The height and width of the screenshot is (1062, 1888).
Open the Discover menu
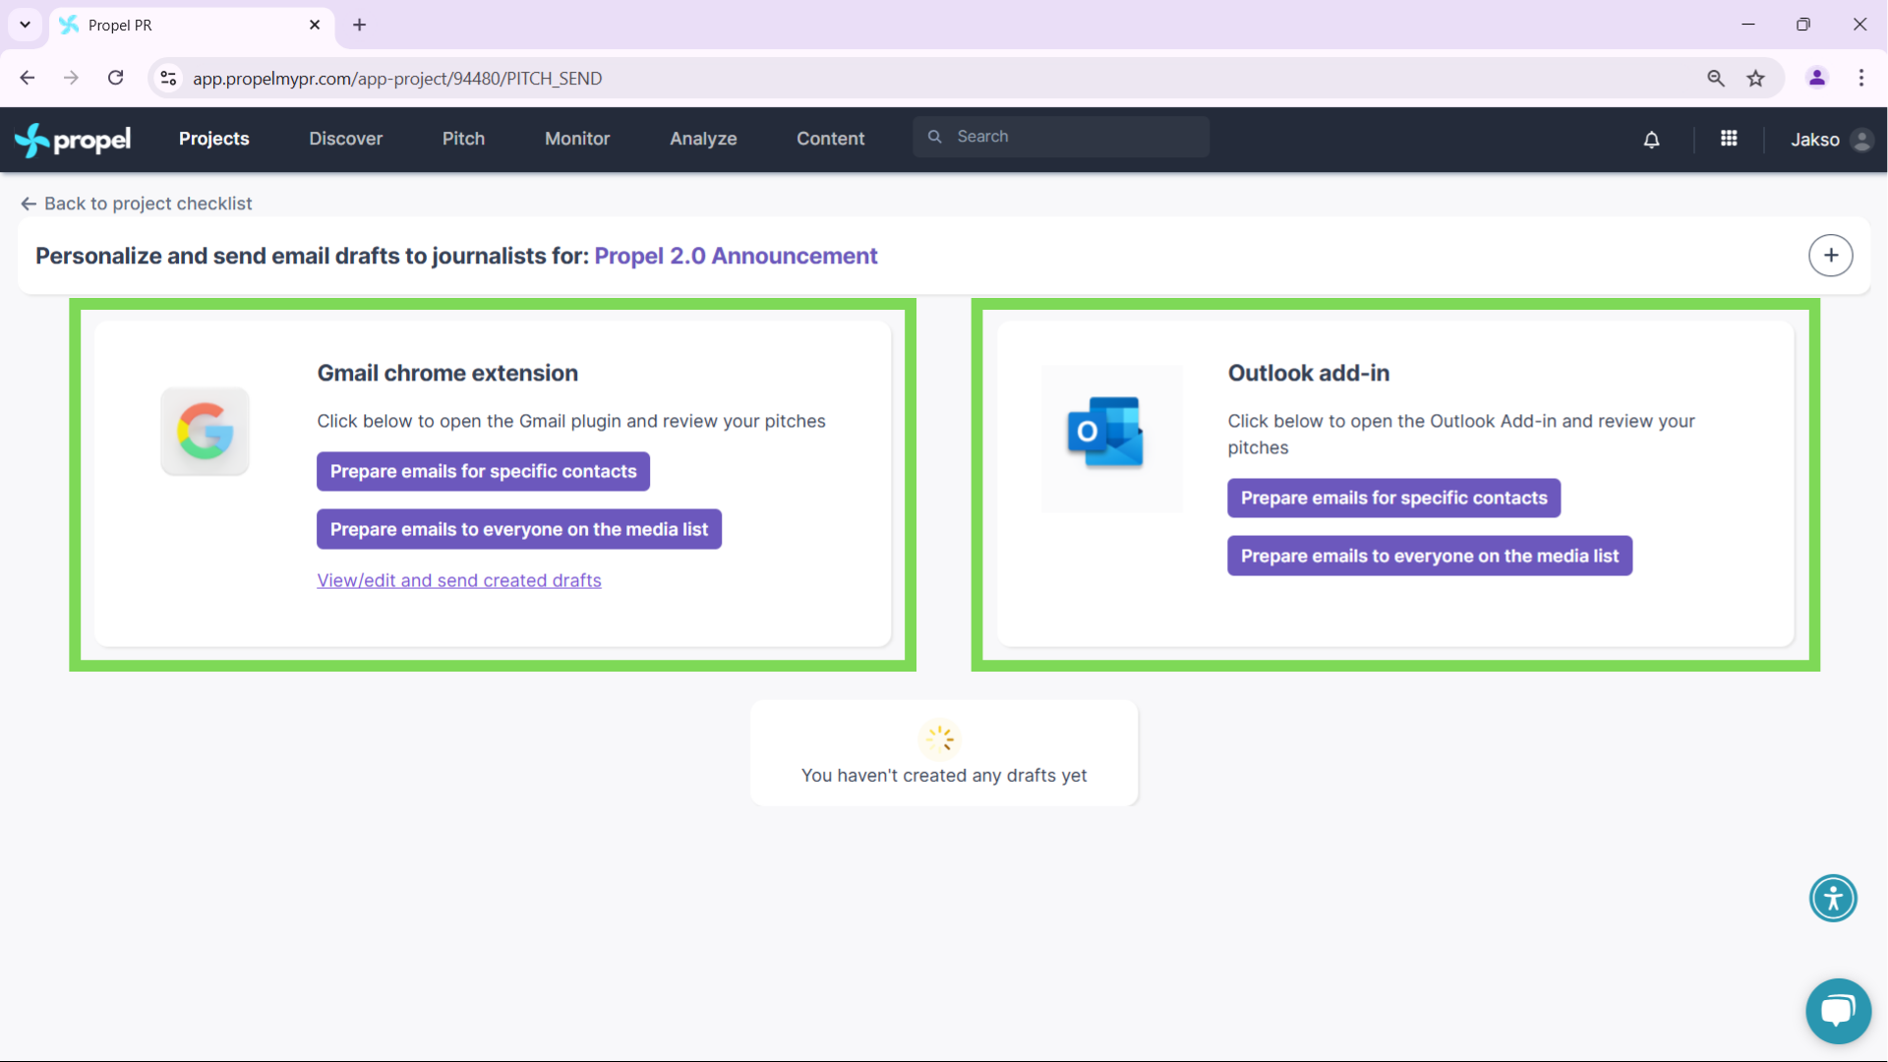(345, 139)
